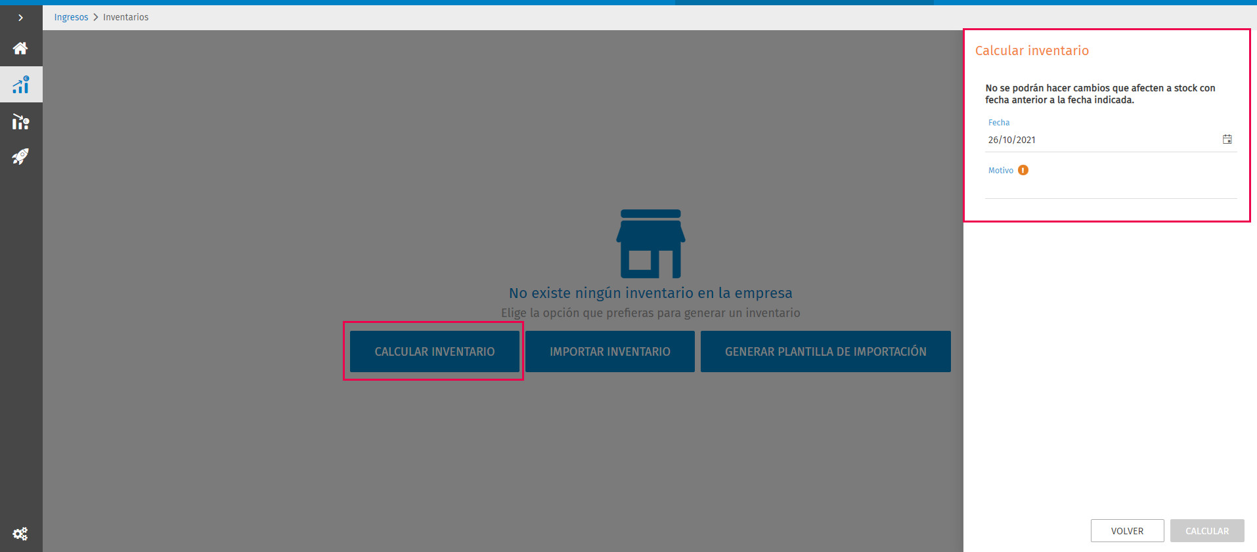Focus the Motivo text field
Viewport: 1257px width, 552px height.
(1111, 188)
